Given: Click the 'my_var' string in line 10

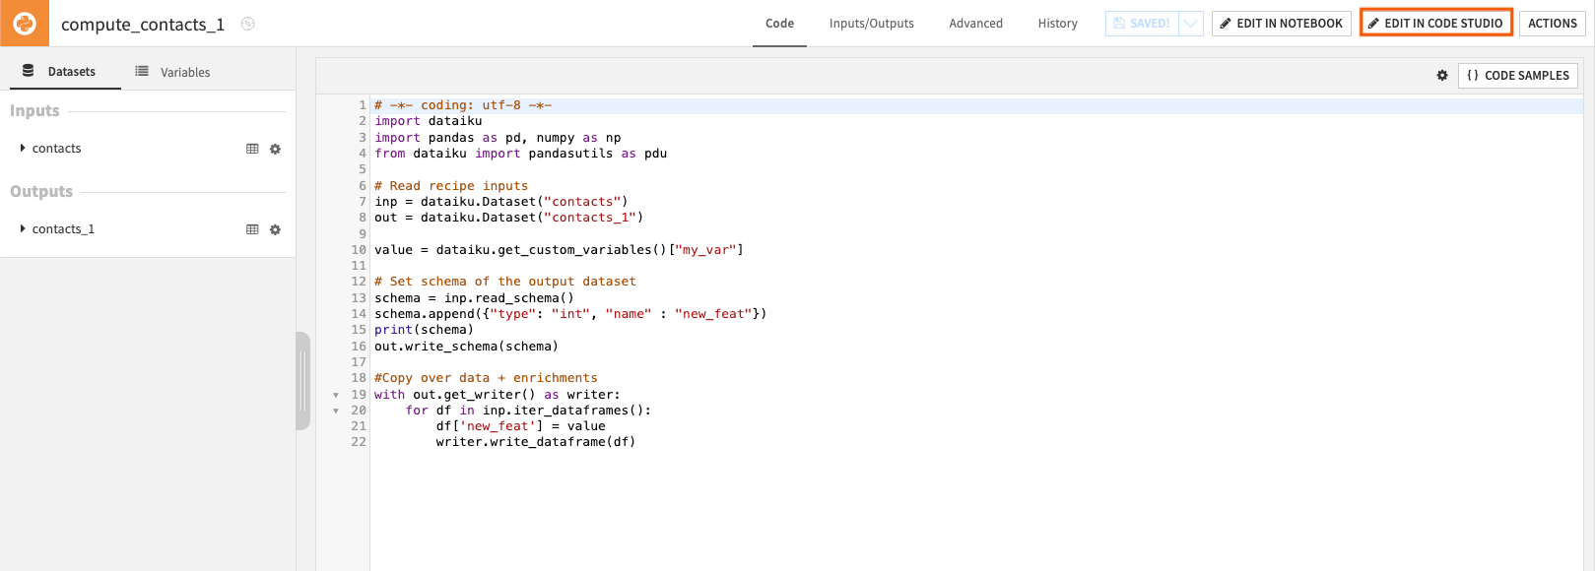Looking at the screenshot, I should [x=709, y=250].
